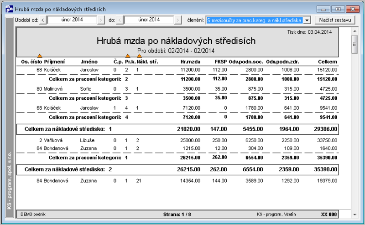Click the 'Os. číslo' column header
365x225 pixels.
tap(31, 62)
